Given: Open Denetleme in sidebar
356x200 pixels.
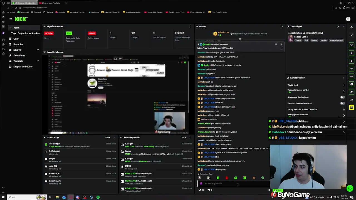Looking at the screenshot, I should (19, 55).
